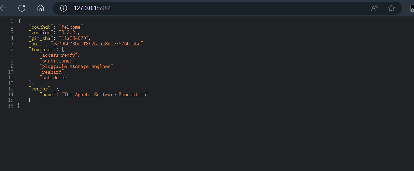Click the partially visible icon right of address bar
414x171 pixels.
tap(412, 8)
